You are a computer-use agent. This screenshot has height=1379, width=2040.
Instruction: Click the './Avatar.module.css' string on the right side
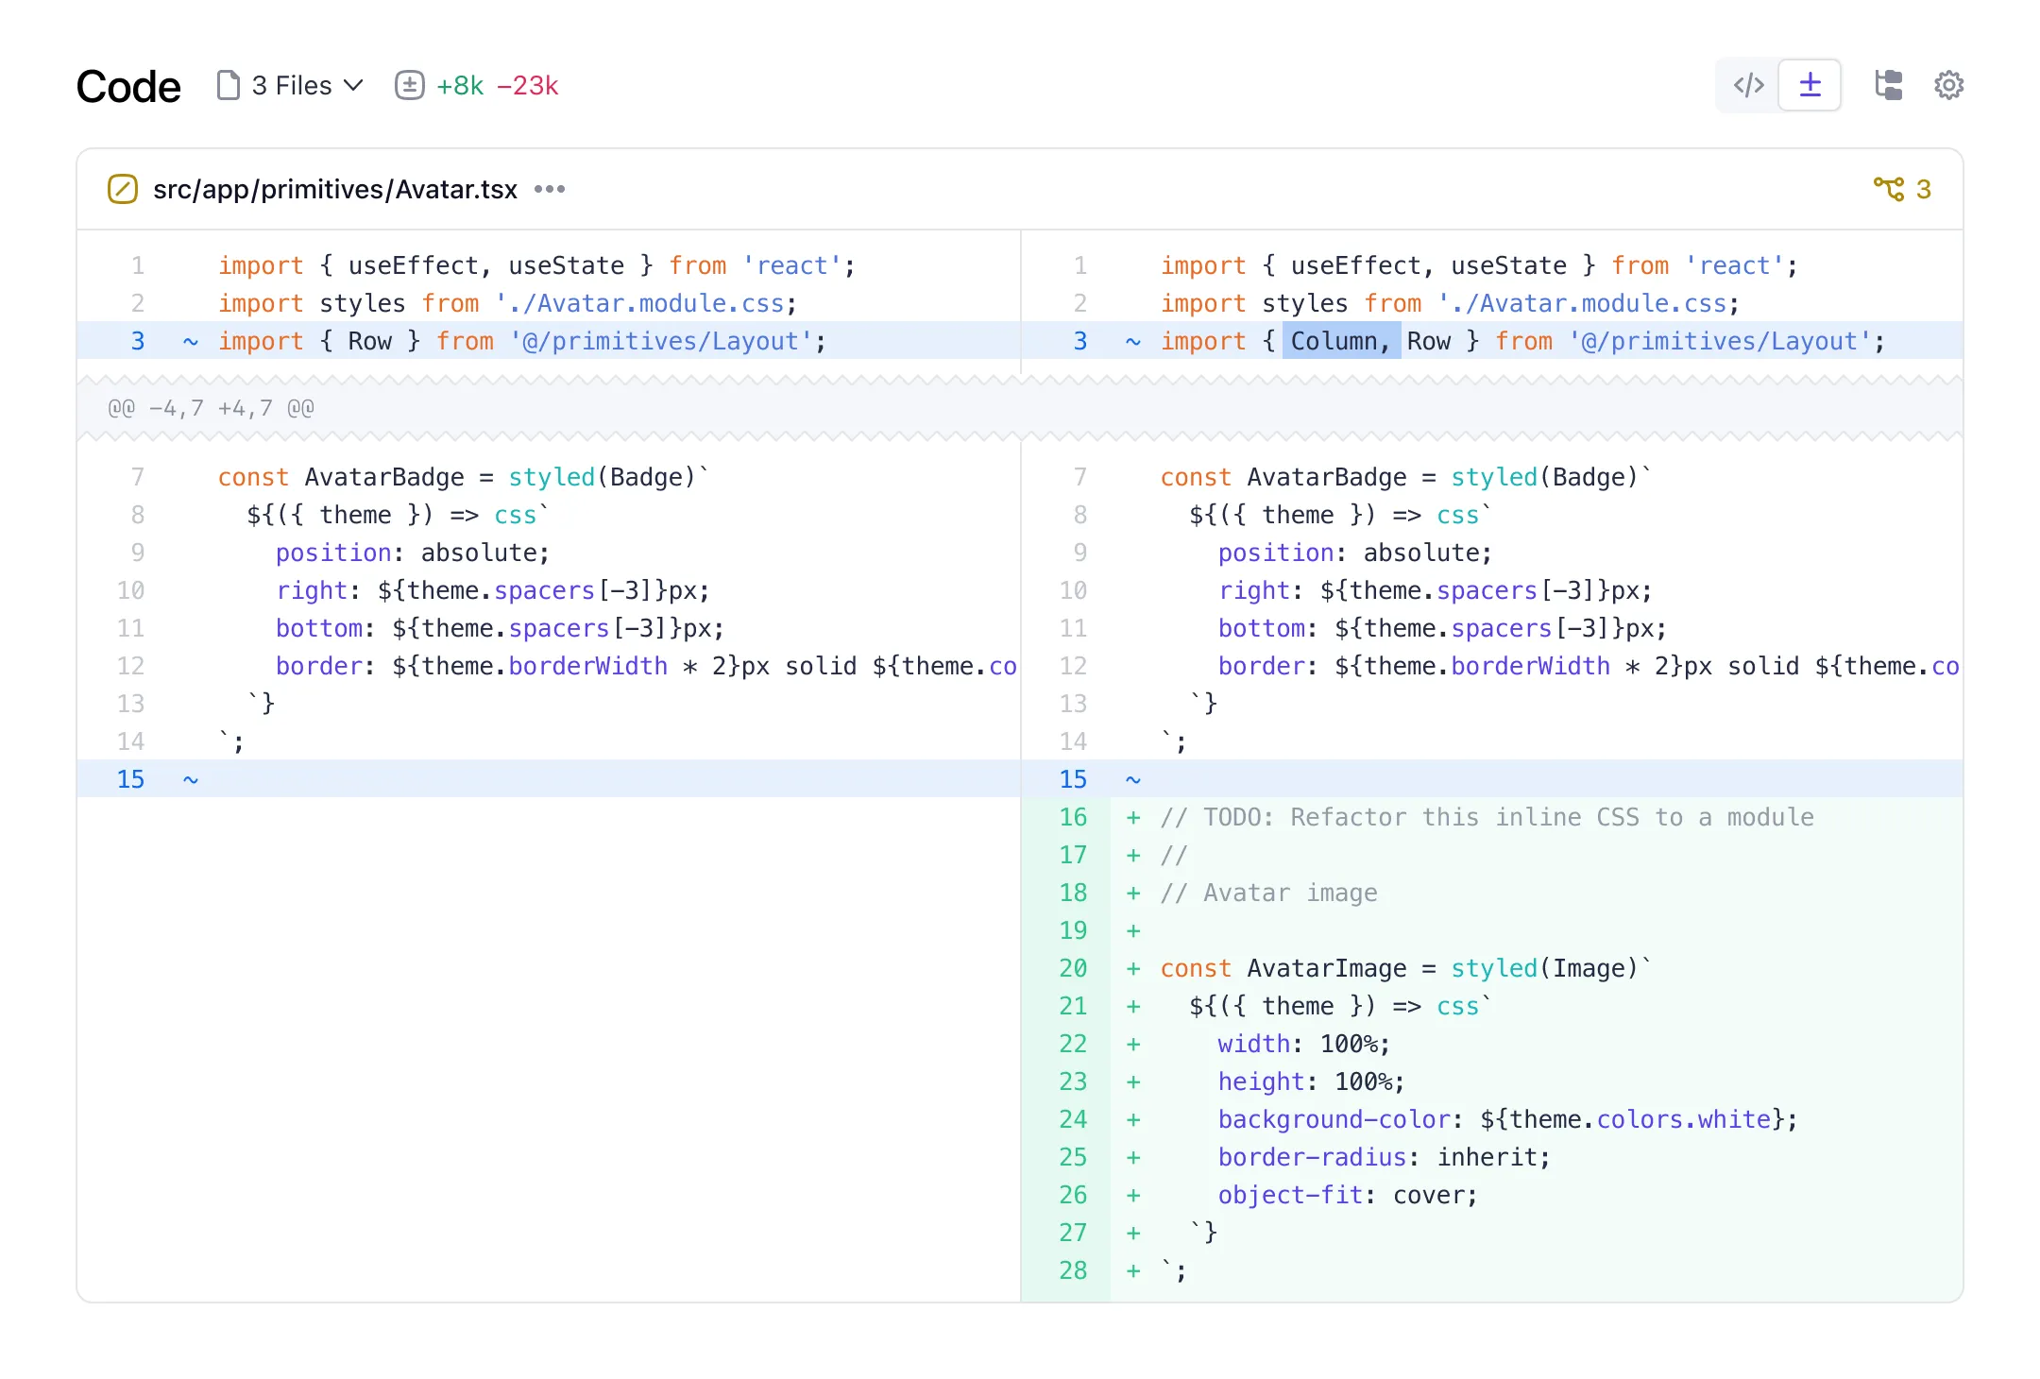[x=1583, y=303]
